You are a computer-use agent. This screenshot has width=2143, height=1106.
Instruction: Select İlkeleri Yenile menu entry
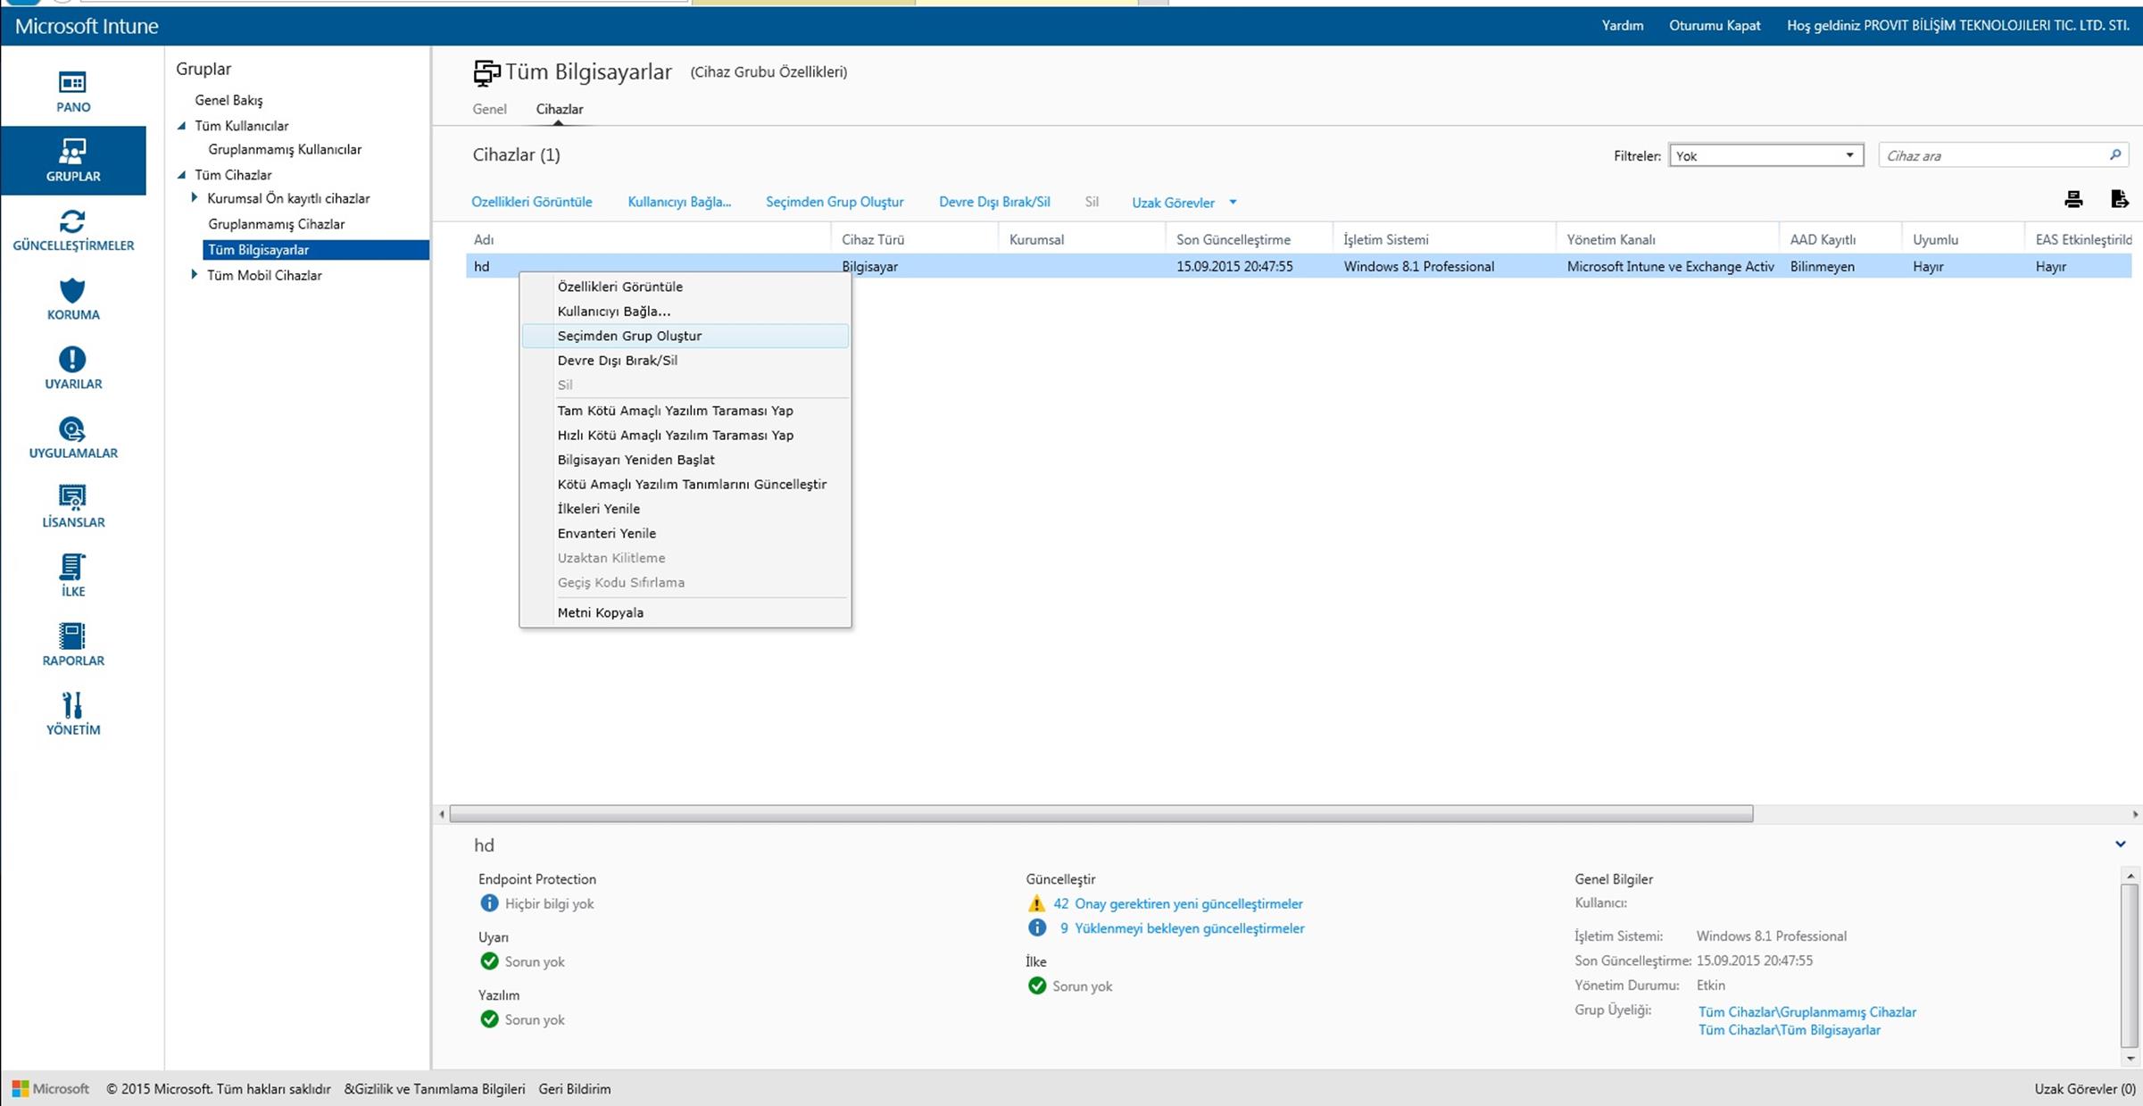click(685, 509)
